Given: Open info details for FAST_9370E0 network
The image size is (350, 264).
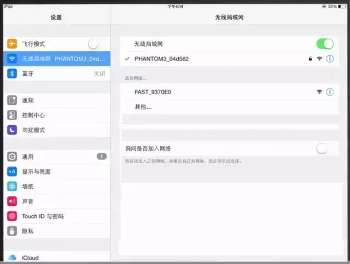Looking at the screenshot, I should pos(330,92).
